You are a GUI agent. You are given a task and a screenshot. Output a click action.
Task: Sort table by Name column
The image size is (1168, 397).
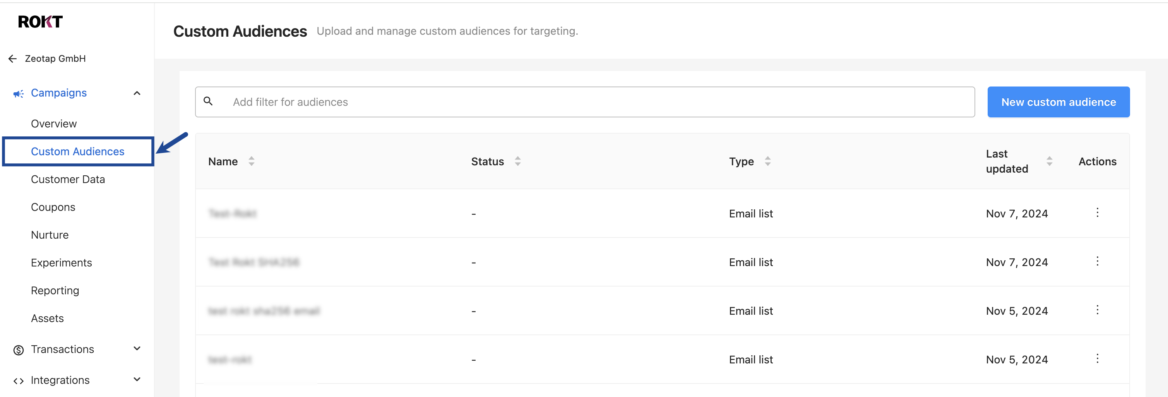pyautogui.click(x=251, y=161)
